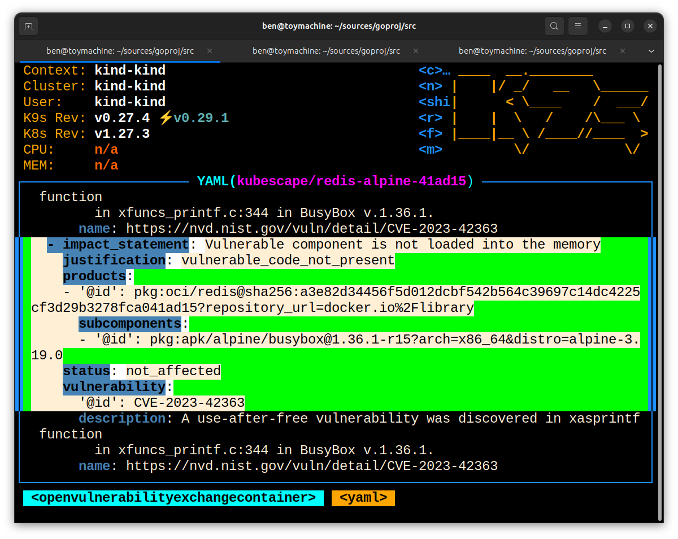Switch to the third terminal tab

coord(532,51)
